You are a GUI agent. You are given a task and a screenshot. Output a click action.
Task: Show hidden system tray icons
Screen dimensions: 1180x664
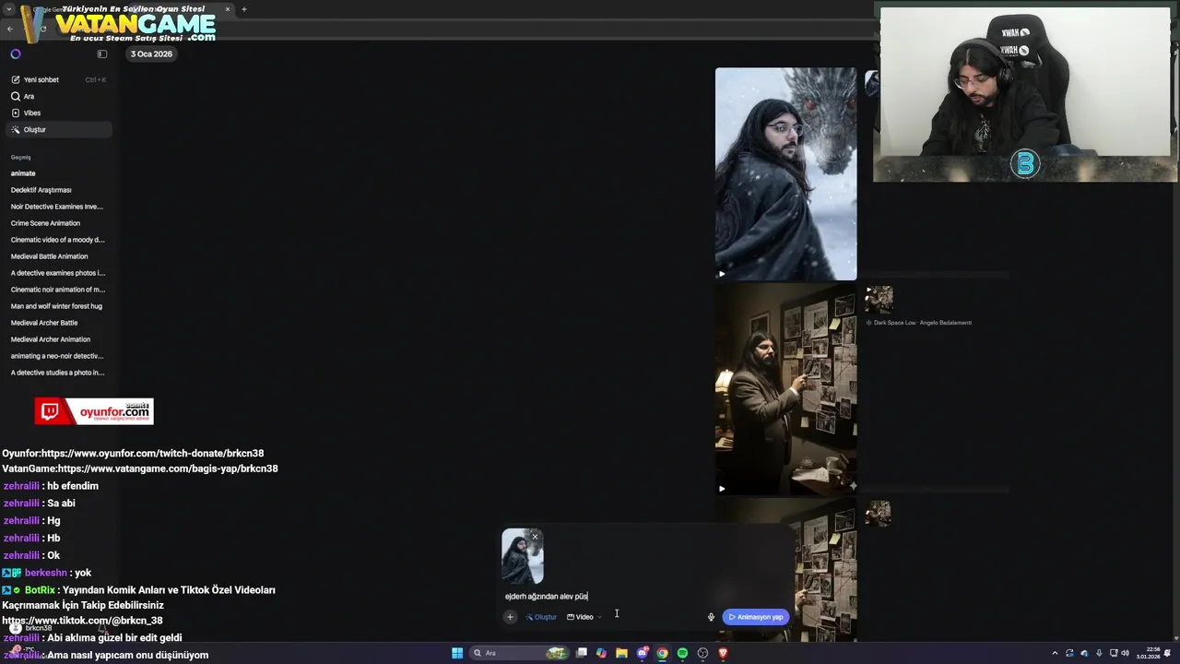click(1055, 653)
